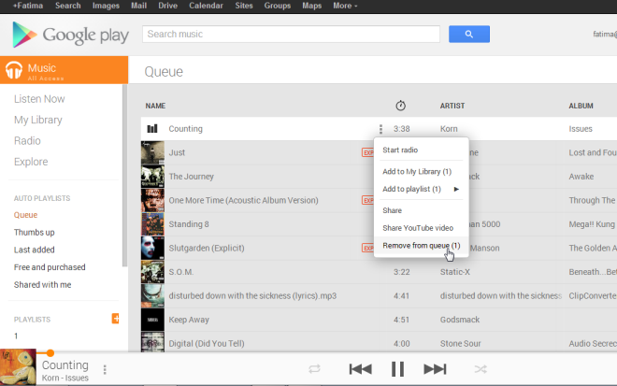
Task: Open playlist named 1
Action: click(16, 336)
